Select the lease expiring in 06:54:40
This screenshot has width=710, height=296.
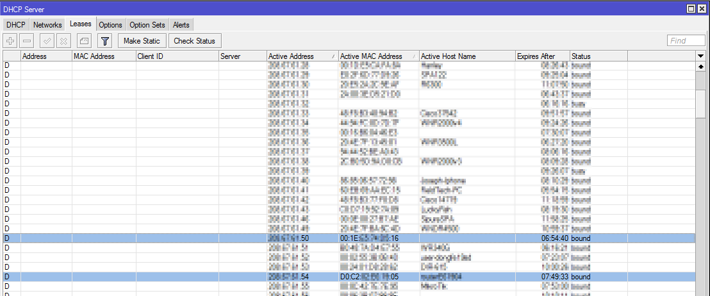(x=349, y=238)
